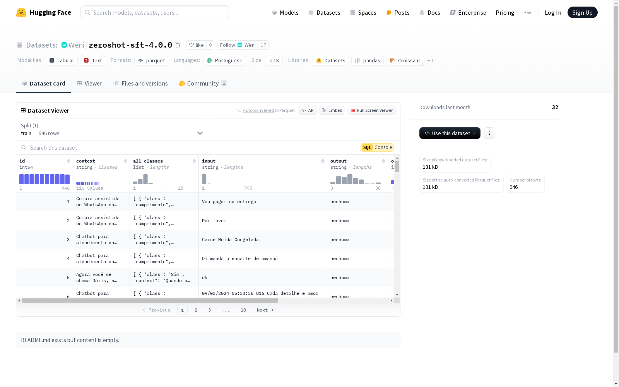This screenshot has width=619, height=387.
Task: Click the Tabular modality tag
Action: pyautogui.click(x=62, y=60)
